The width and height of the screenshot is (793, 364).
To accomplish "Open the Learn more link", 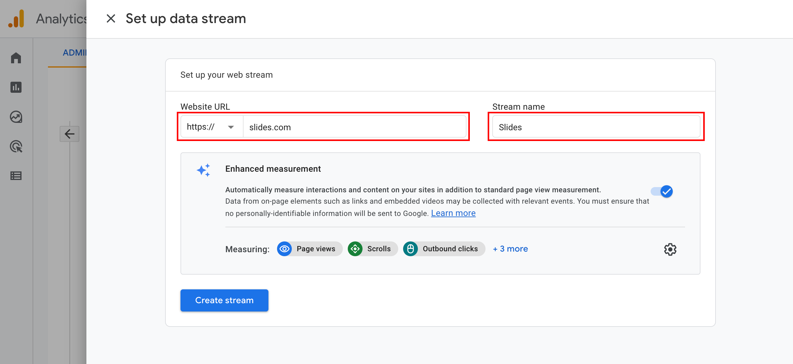I will pos(453,213).
